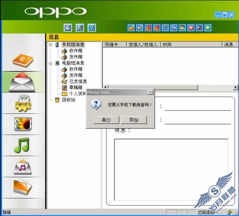Screen dimensions: 239x216
Task: Maximize the OPPO Phone Suite window
Action: pyautogui.click(x=225, y=15)
